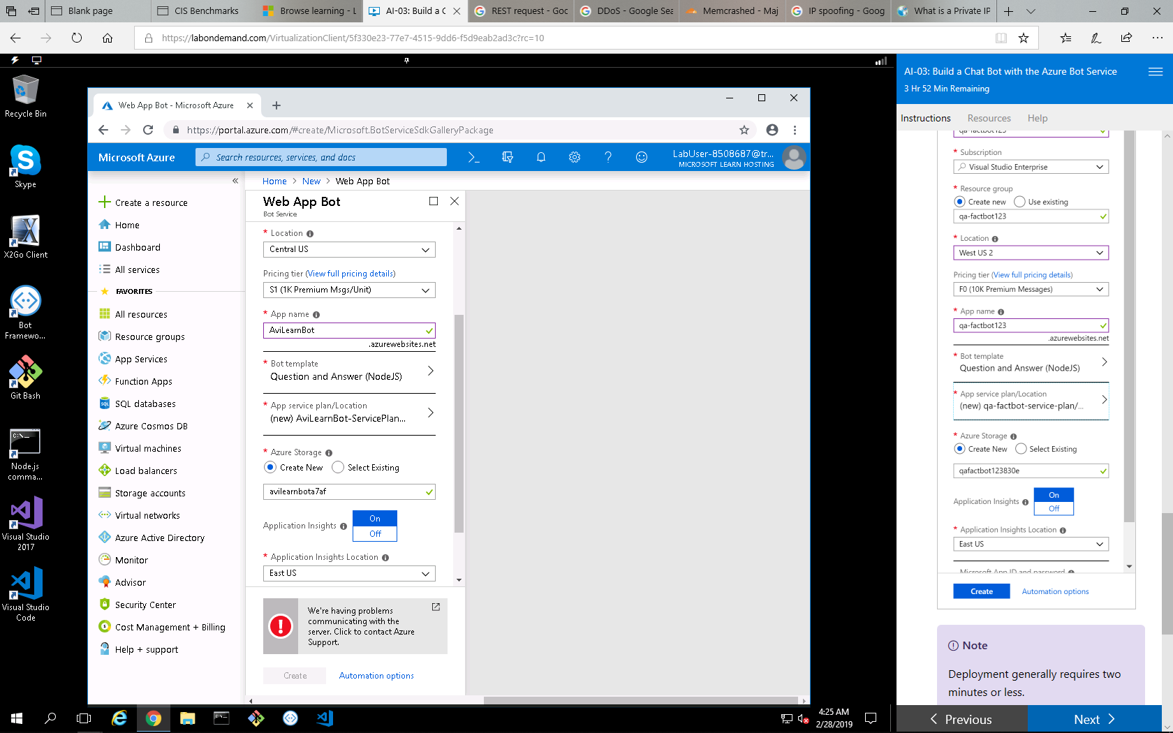Screen dimensions: 1173x733
Task: Select Use existing for Resource group
Action: point(1019,201)
